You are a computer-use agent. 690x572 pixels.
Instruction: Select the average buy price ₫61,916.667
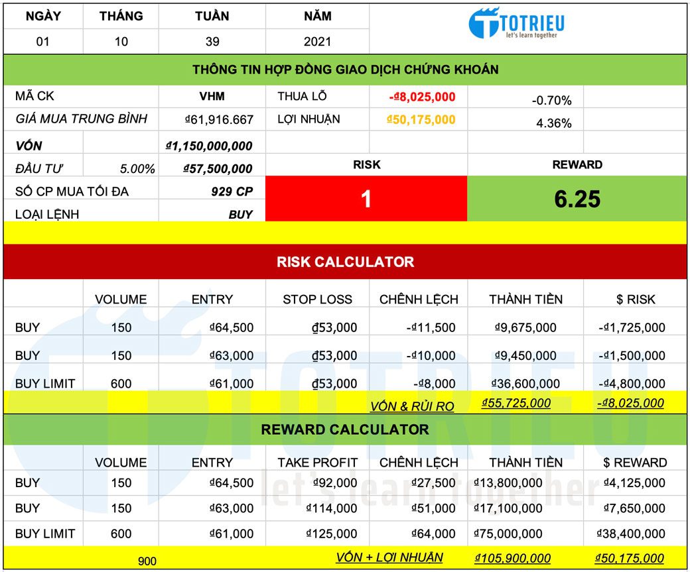click(x=219, y=120)
